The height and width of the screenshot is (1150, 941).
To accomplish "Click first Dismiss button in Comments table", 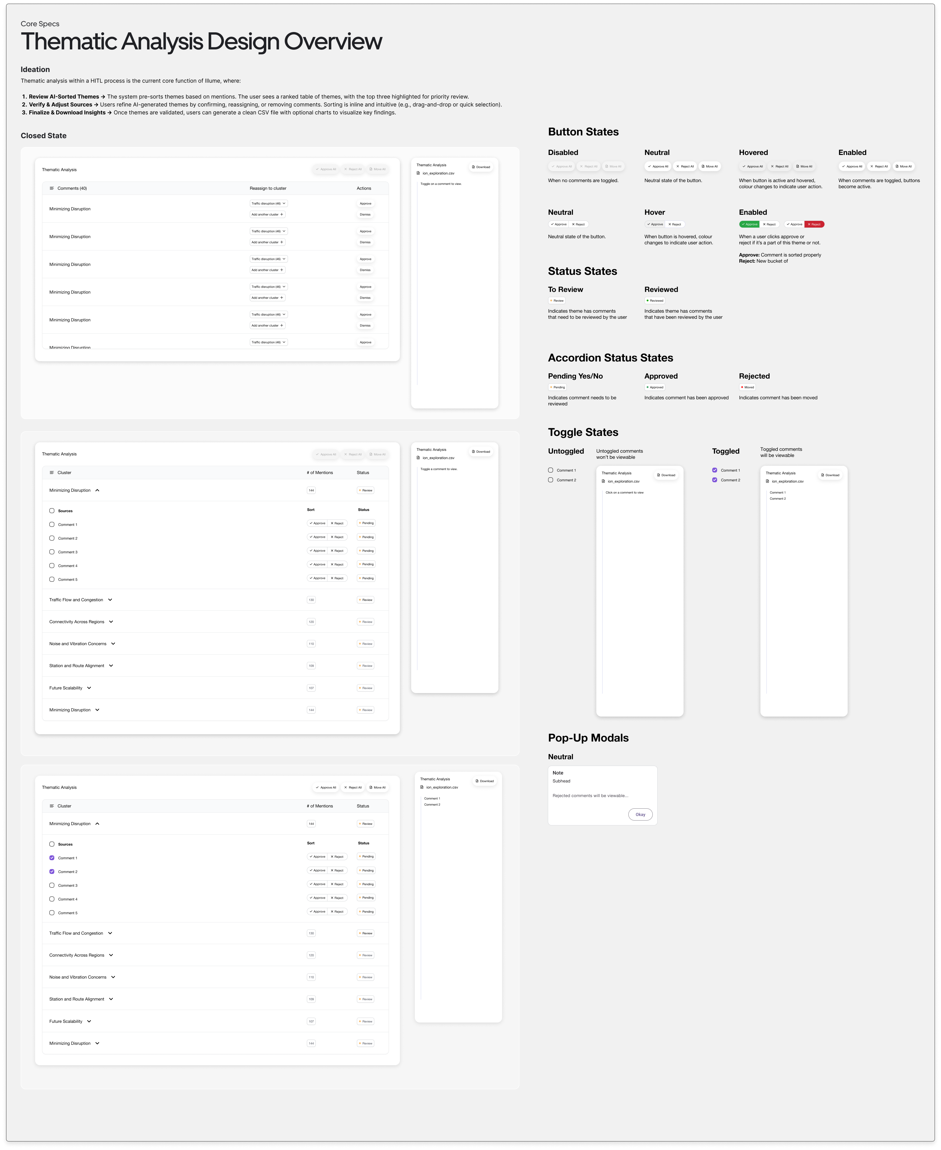I will pos(365,215).
